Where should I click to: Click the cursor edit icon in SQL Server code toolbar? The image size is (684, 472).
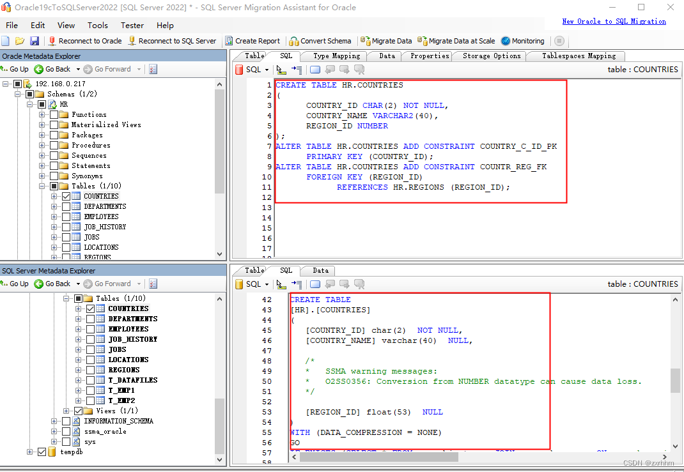click(x=281, y=284)
